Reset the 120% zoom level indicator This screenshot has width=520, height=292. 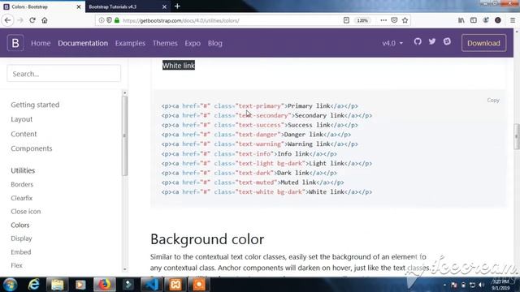(362, 20)
